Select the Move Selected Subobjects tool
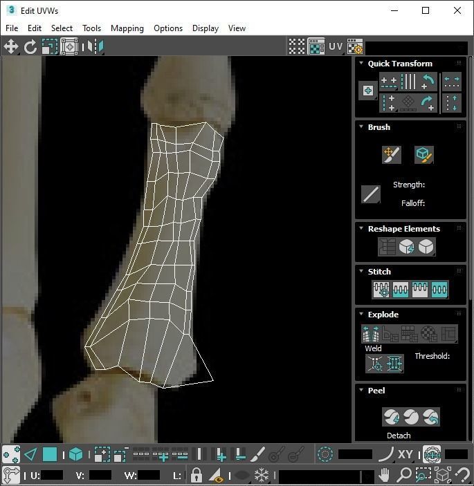474x486 pixels. [x=11, y=46]
